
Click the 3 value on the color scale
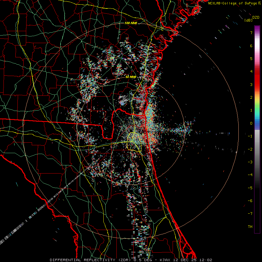pos(251,84)
